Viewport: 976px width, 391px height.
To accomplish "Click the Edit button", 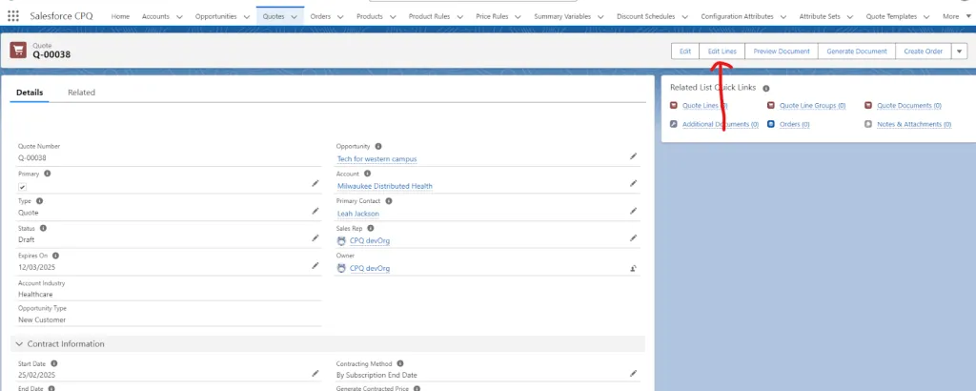I will tap(685, 51).
